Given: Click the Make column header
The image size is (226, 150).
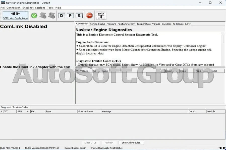Looking at the screenshot, I should pos(202,71).
